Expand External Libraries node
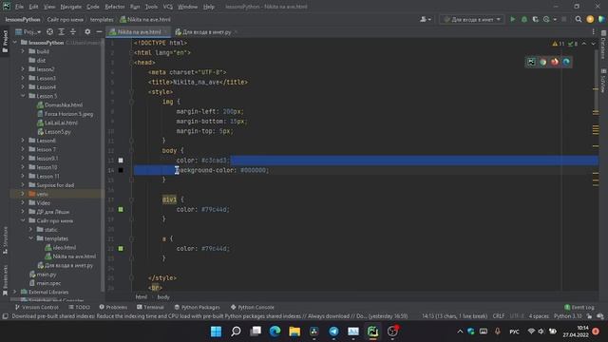This screenshot has width=608, height=342. click(x=15, y=292)
